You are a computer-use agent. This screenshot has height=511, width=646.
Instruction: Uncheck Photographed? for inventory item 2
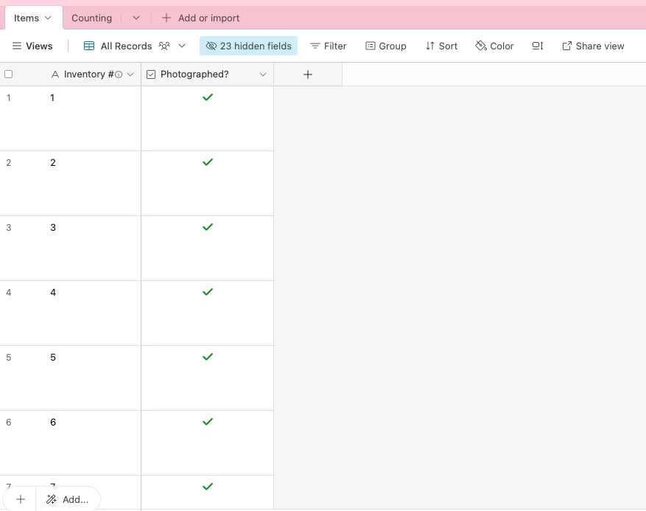pyautogui.click(x=208, y=162)
